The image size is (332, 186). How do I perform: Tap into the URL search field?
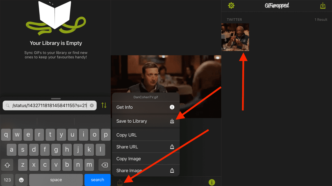tap(50, 105)
